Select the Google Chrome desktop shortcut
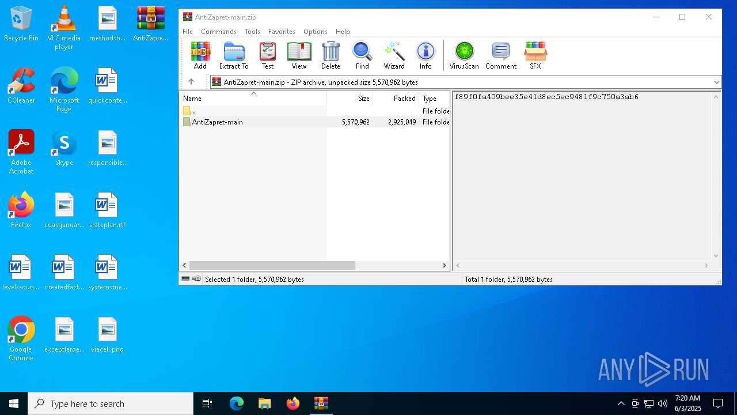737x415 pixels. (21, 339)
